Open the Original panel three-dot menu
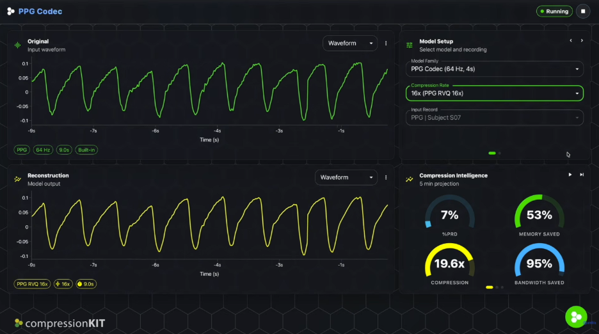599x334 pixels. (386, 43)
